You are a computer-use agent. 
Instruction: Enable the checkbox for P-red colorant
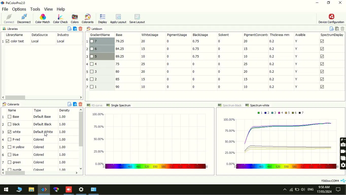tap(9, 139)
